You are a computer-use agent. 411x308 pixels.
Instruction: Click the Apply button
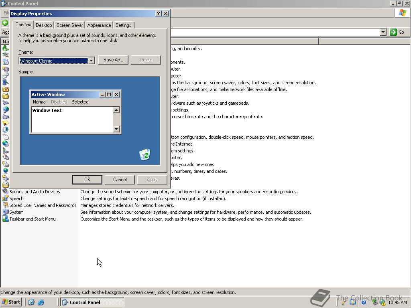pyautogui.click(x=152, y=180)
